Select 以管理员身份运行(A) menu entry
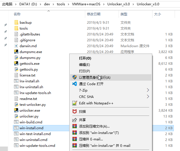This screenshot has height=151, width=180. [111, 77]
